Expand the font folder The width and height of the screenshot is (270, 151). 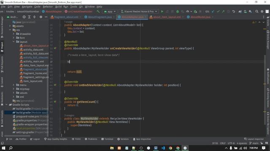tap(13, 38)
